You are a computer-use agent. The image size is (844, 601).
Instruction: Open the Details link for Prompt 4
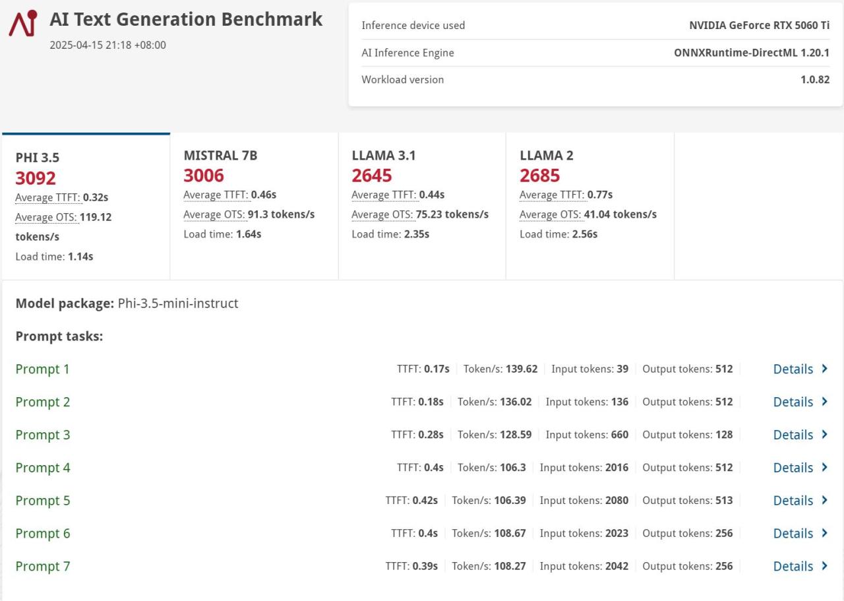click(793, 468)
